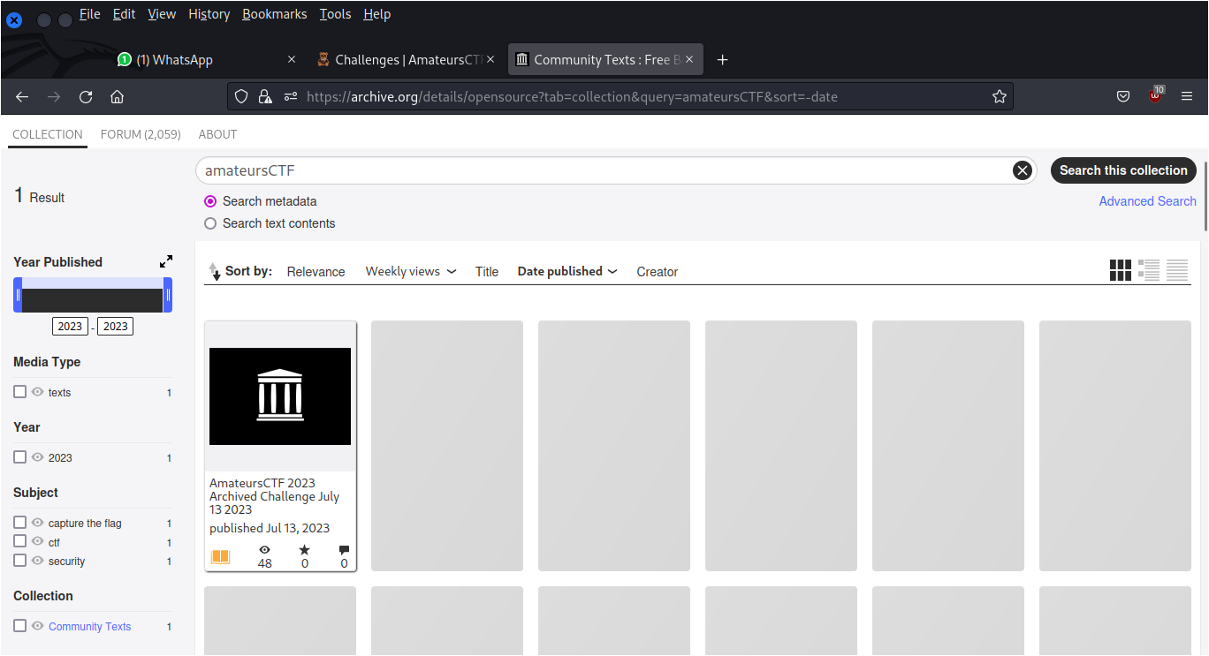Image resolution: width=1209 pixels, height=656 pixels.
Task: Open the Community Texts collection link
Action: 89,626
